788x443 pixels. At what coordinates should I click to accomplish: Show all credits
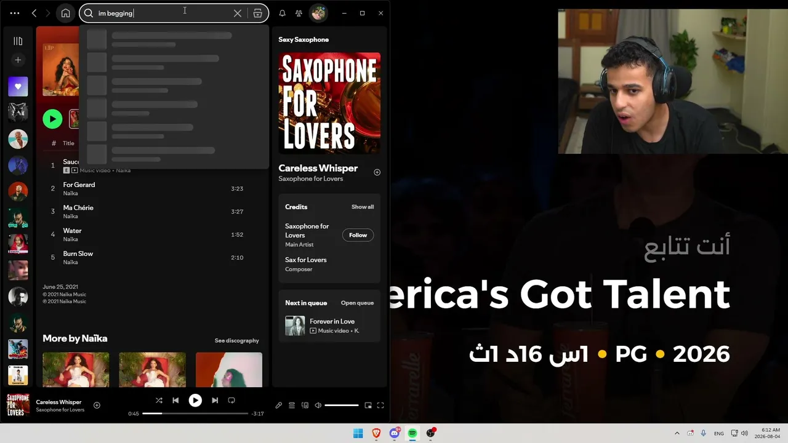pos(363,207)
